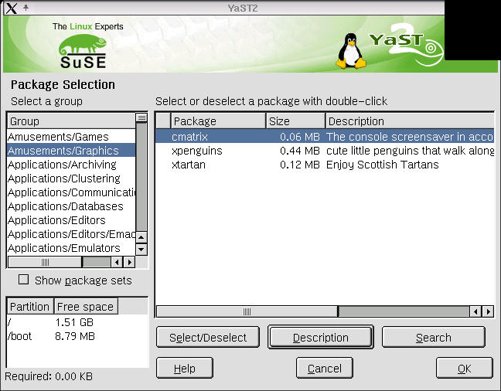The image size is (501, 391).
Task: Sort packages by the Size column header
Action: [x=295, y=121]
